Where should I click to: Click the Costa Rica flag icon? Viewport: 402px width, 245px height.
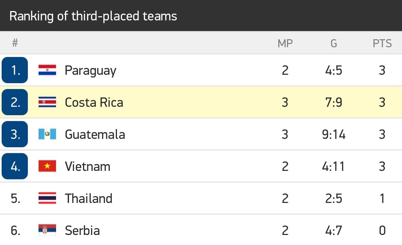(x=47, y=102)
